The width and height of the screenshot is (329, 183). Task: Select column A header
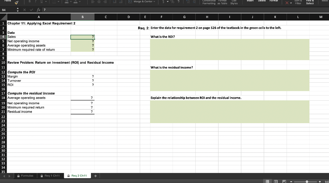[39, 17]
